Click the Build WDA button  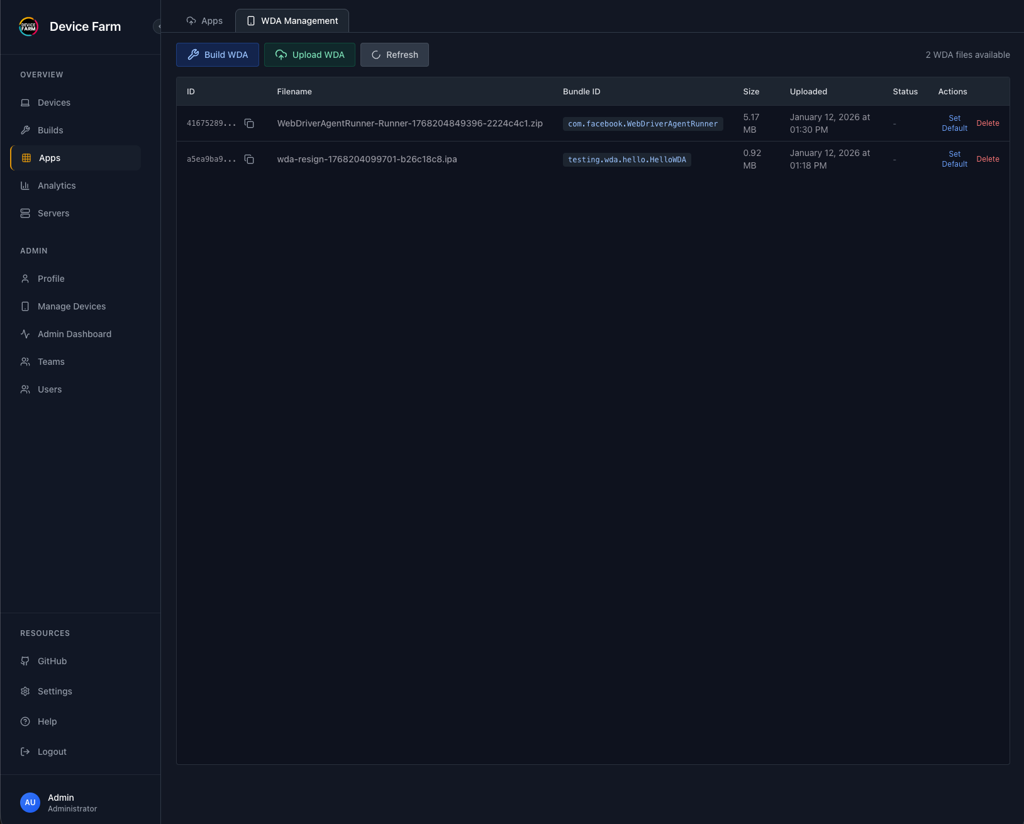(x=218, y=55)
